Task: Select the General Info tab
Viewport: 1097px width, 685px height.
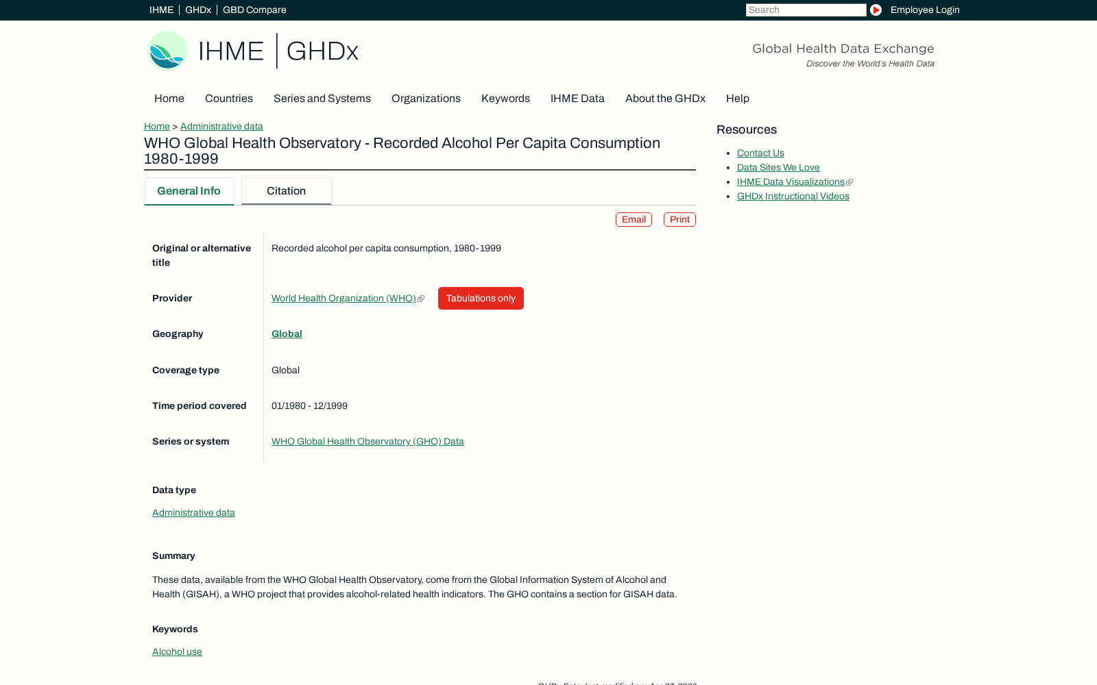Action: pos(189,191)
